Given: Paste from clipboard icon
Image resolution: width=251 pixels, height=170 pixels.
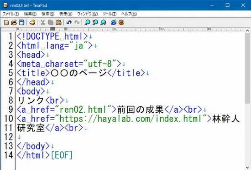Looking at the screenshot, I should 58,22.
